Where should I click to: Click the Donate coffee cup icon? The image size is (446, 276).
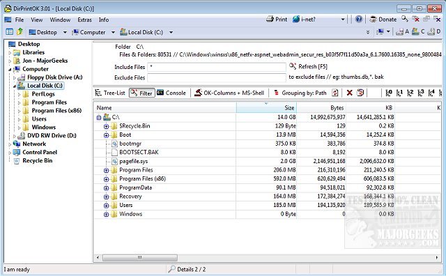(x=373, y=20)
